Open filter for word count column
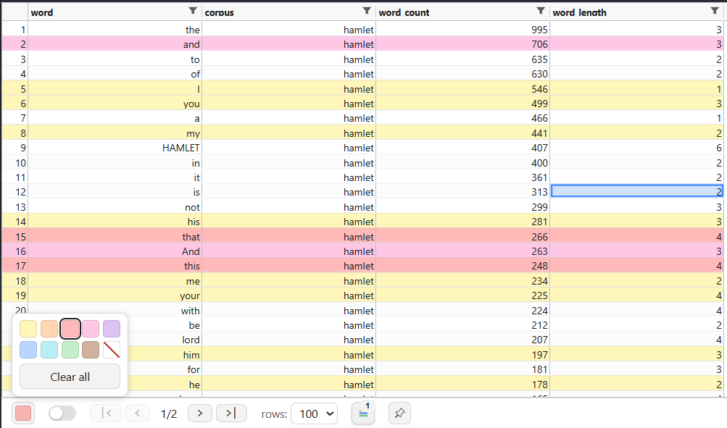The image size is (727, 428). (x=541, y=11)
